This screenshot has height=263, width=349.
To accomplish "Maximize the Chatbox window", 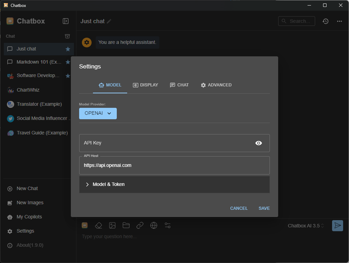I will (325, 5).
